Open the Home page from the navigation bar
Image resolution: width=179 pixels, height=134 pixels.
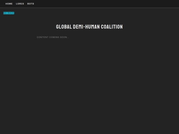click(9, 4)
